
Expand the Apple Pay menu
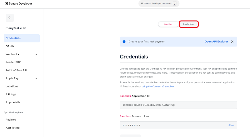(36, 78)
